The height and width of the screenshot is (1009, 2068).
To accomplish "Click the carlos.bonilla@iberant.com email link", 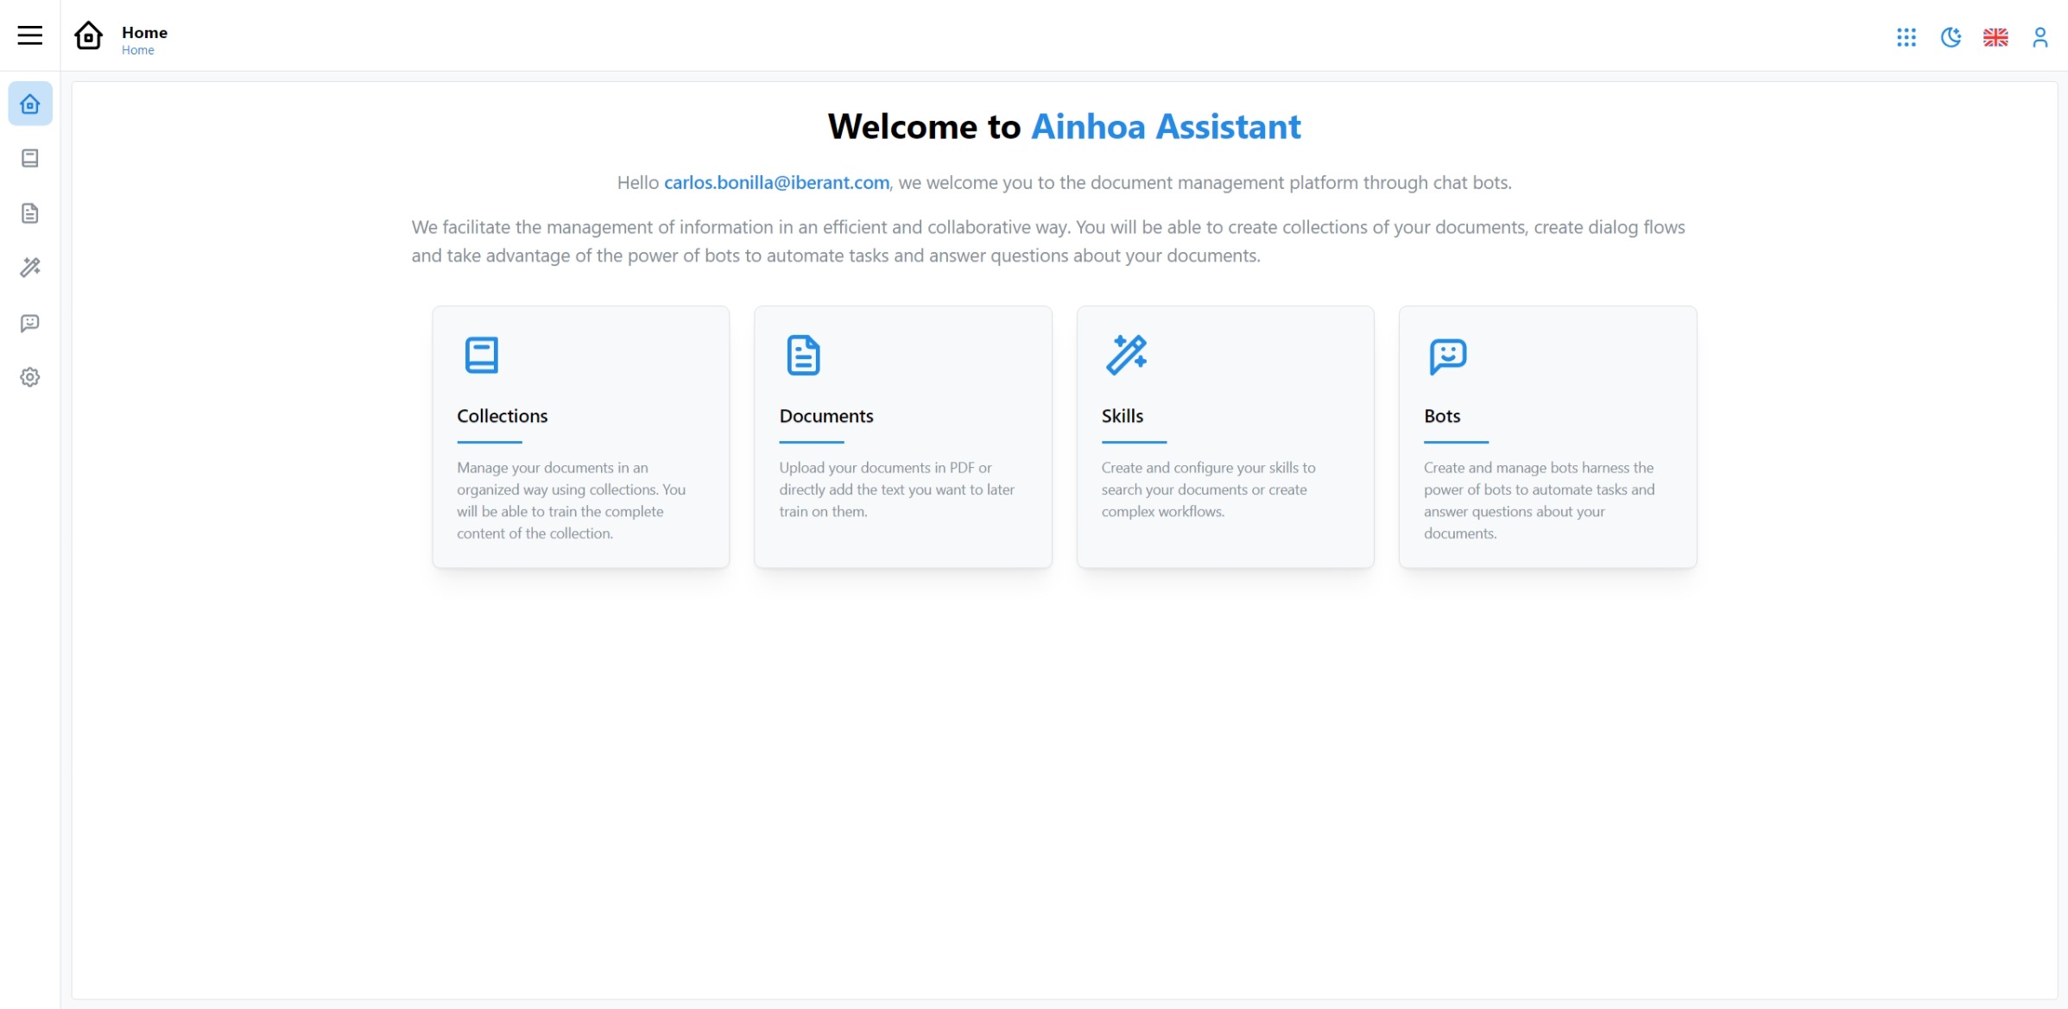I will [776, 183].
